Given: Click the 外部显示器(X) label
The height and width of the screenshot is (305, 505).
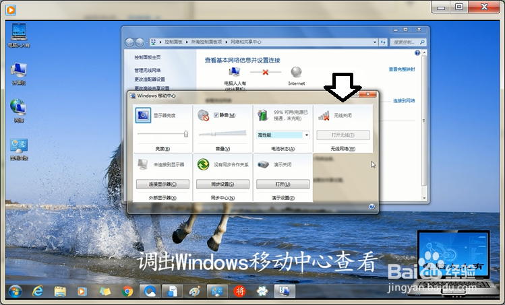Looking at the screenshot, I should [162, 198].
